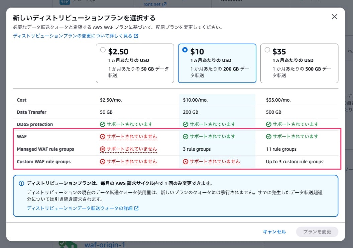Image resolution: width=353 pixels, height=248 pixels.
Task: Click the DDoS protection supported checkmark in $2.50 column
Action: 102,124
